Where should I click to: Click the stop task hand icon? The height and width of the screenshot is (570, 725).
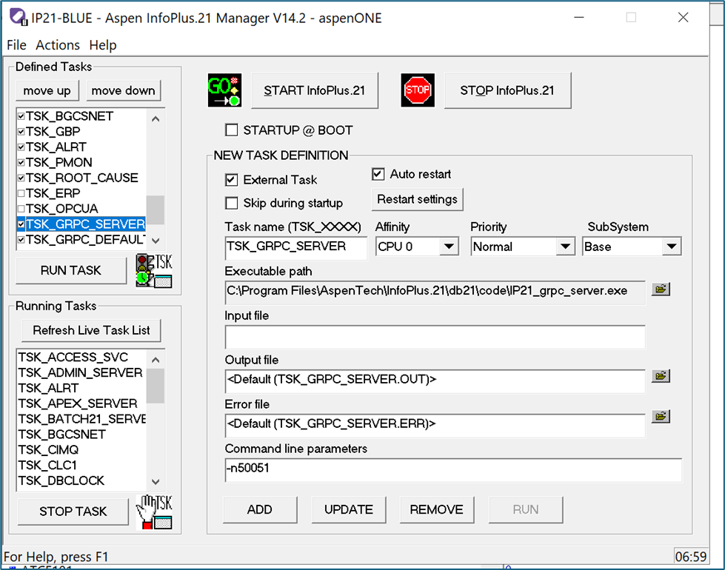[154, 512]
